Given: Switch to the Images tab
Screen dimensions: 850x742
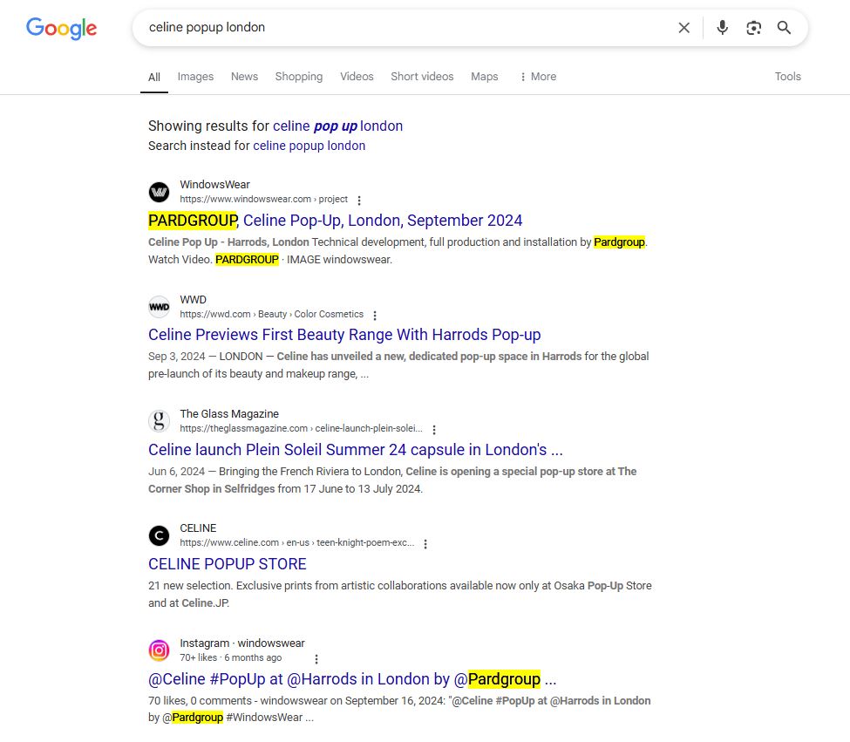Looking at the screenshot, I should pyautogui.click(x=195, y=77).
